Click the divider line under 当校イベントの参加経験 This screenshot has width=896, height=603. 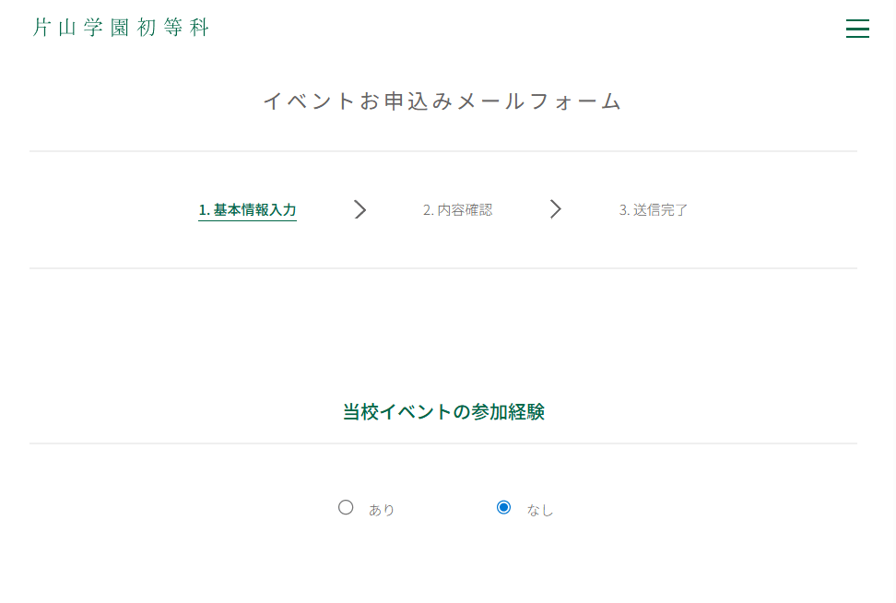pos(443,443)
